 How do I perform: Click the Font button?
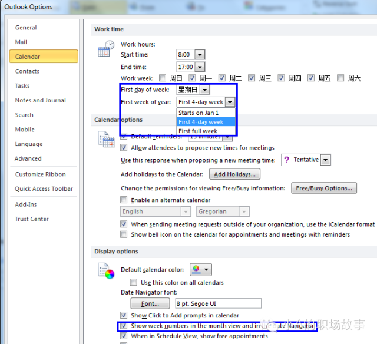tap(150, 303)
